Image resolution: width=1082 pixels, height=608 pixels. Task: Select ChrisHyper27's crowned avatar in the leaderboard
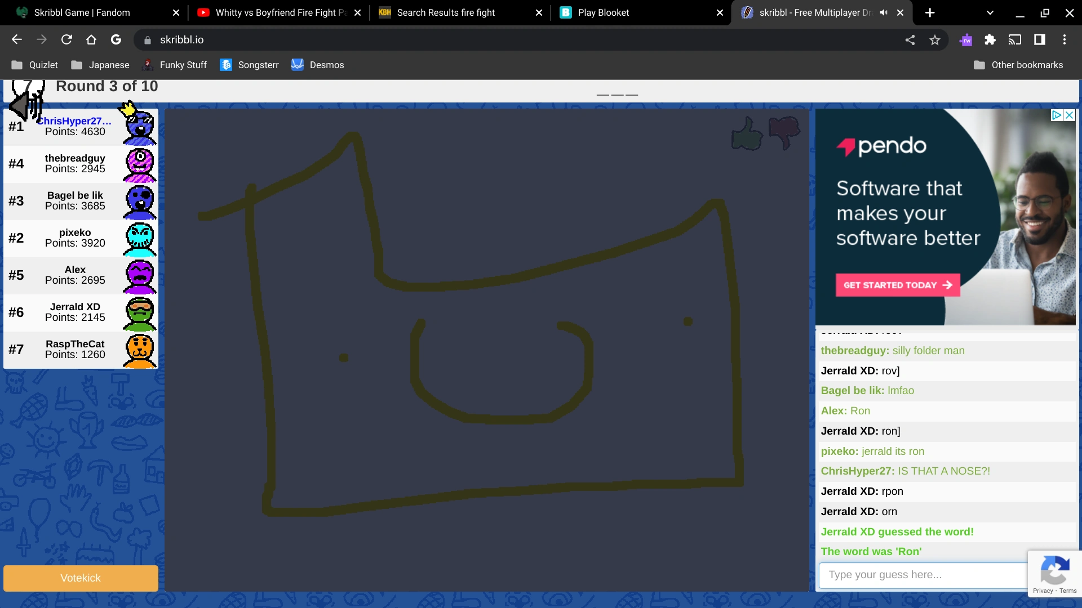(x=139, y=125)
